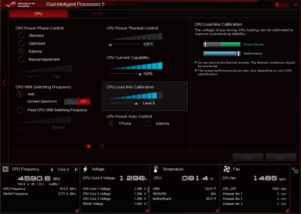Select T.Probe power duty control
The width and height of the screenshot is (301, 214).
111,123
